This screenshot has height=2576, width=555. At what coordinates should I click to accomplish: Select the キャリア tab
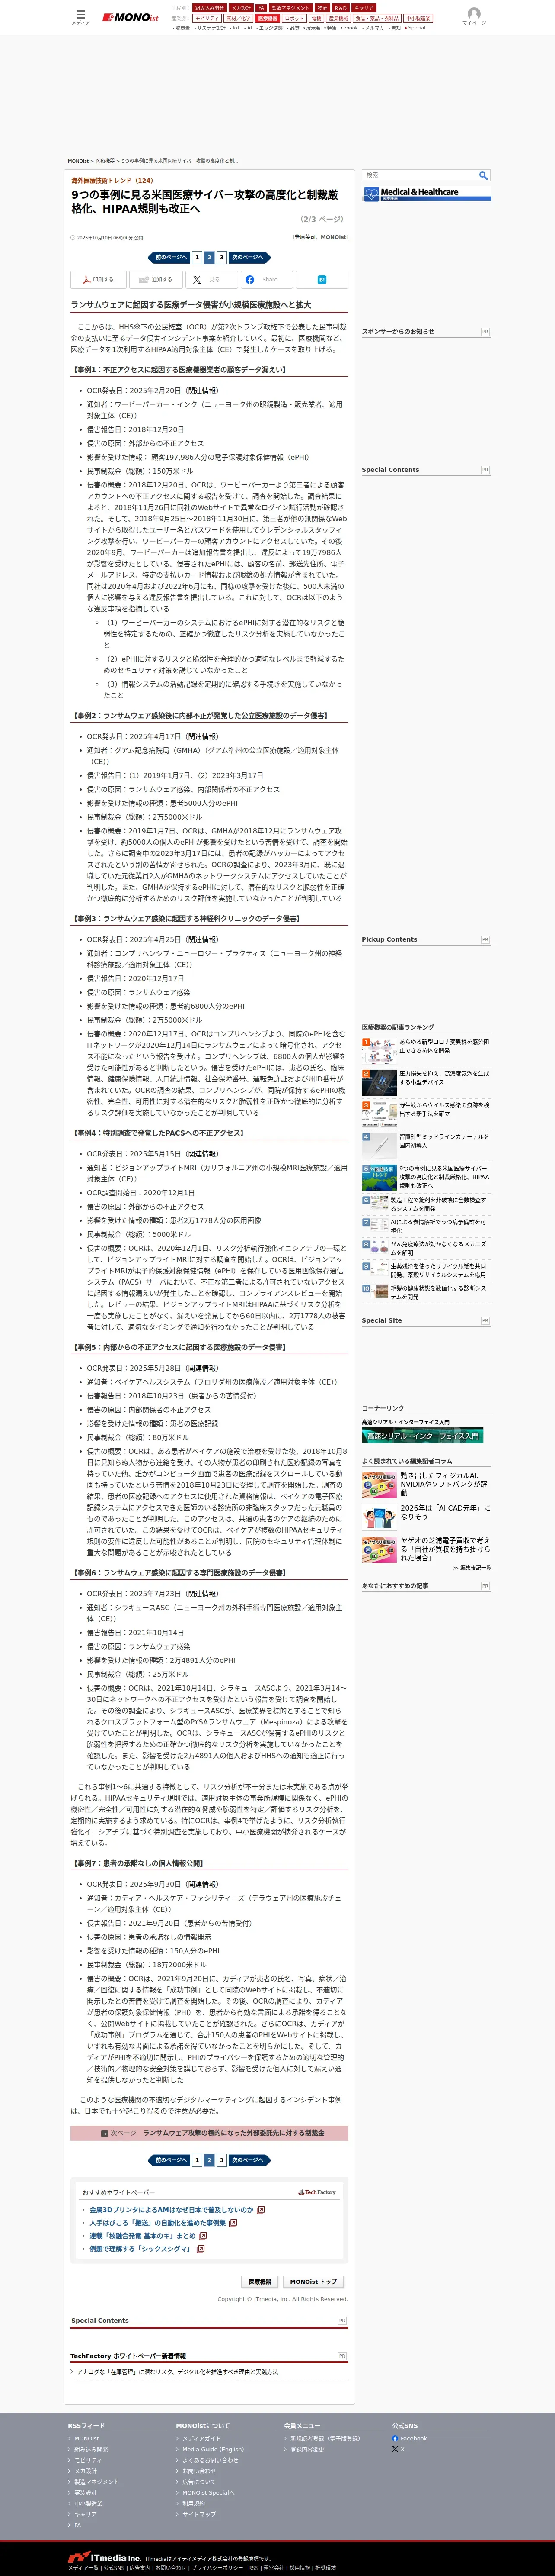(364, 8)
